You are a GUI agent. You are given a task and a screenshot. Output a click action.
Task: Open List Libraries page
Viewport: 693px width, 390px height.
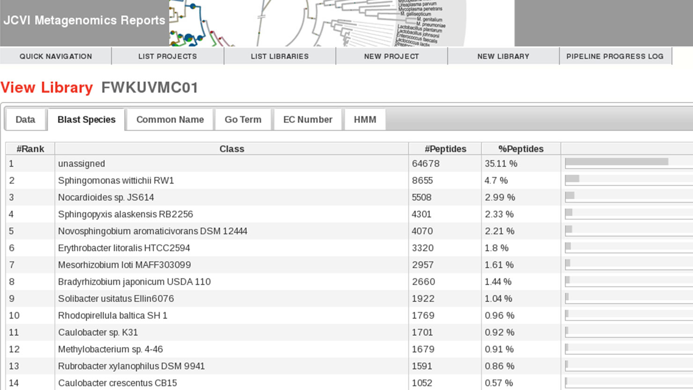[x=280, y=56]
